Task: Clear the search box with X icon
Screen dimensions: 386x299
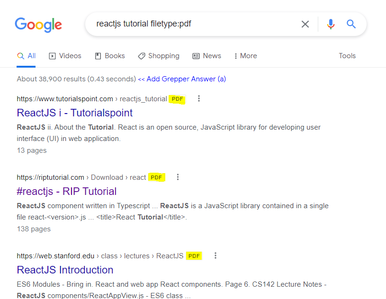Action: point(305,24)
